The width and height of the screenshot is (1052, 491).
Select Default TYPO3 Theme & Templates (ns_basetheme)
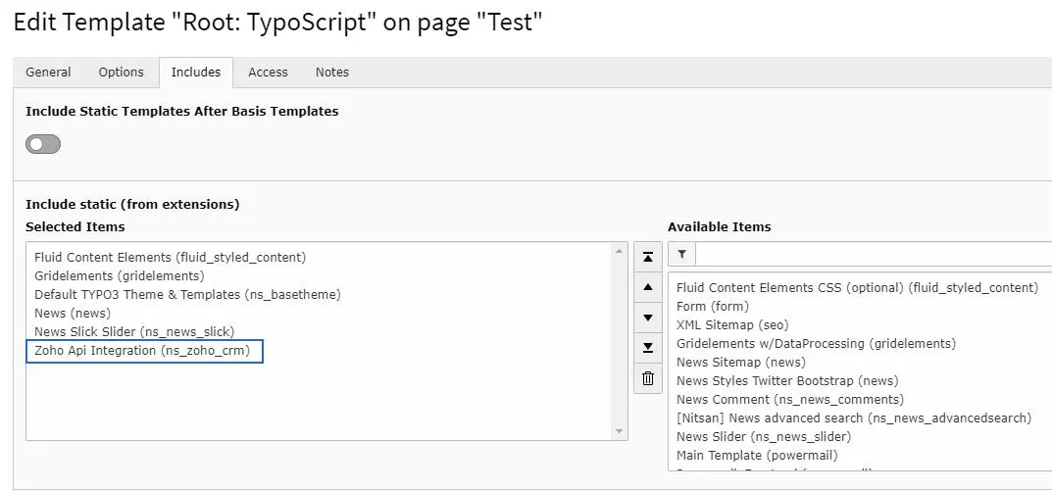[x=188, y=294]
